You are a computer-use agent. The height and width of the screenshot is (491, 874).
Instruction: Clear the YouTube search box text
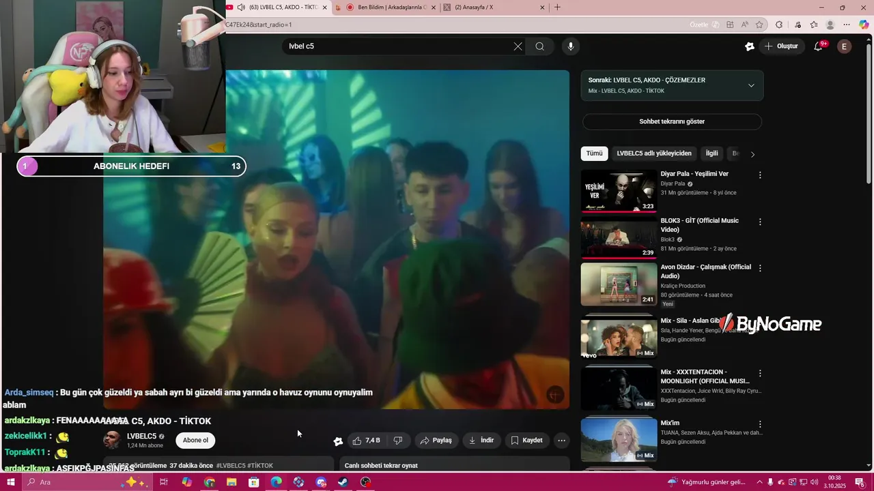518,46
